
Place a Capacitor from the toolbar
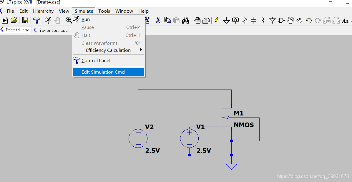point(254,20)
